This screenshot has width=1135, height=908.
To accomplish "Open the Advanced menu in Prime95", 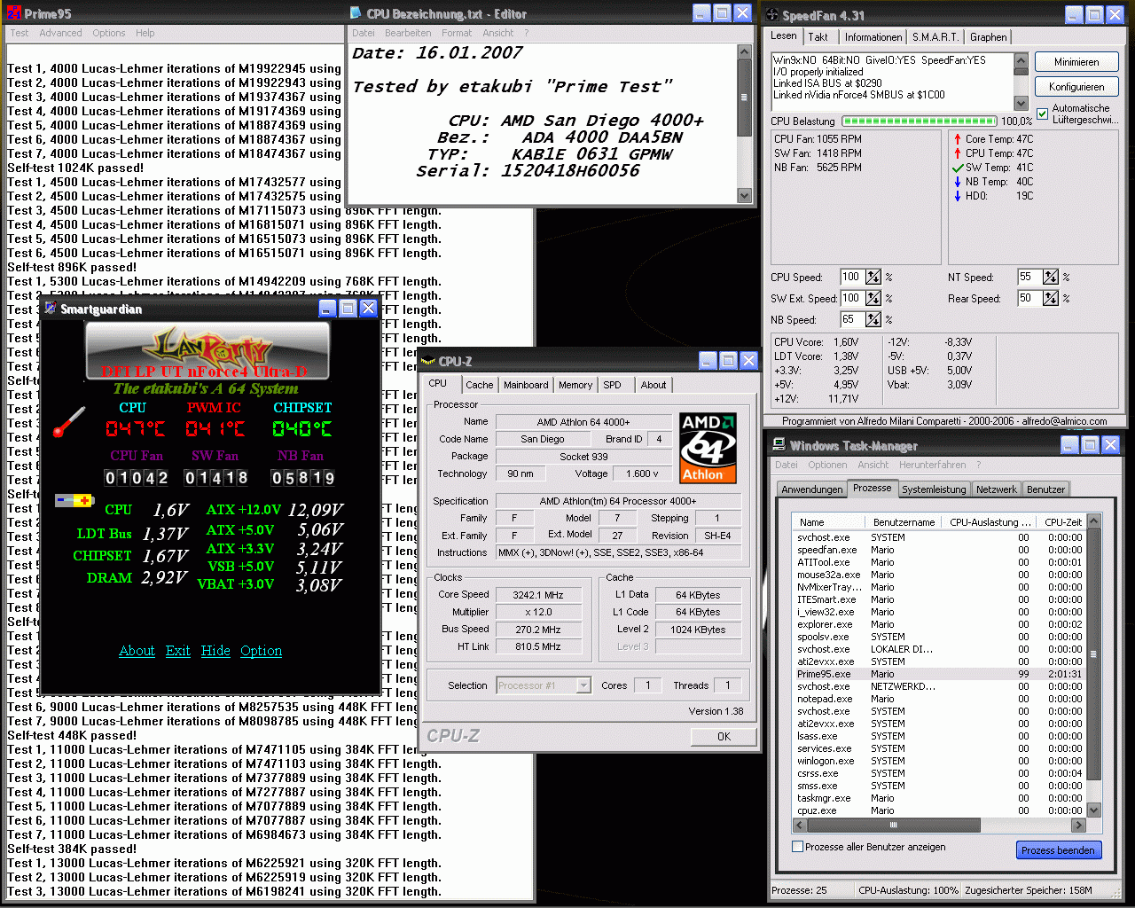I will point(60,33).
